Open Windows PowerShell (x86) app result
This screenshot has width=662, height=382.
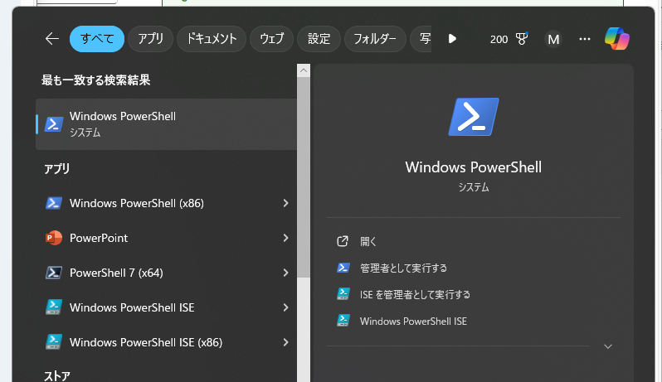pos(167,203)
